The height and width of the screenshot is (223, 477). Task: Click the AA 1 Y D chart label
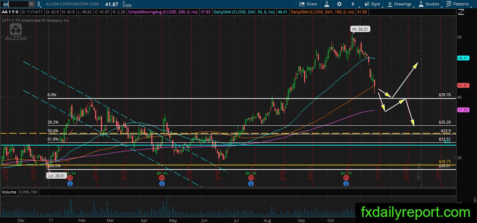[10, 12]
